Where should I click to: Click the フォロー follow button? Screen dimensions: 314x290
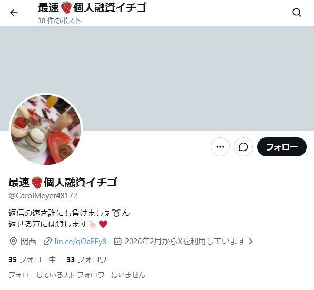point(282,147)
